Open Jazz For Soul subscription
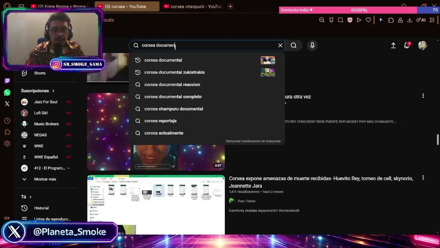The image size is (440, 248). [45, 102]
